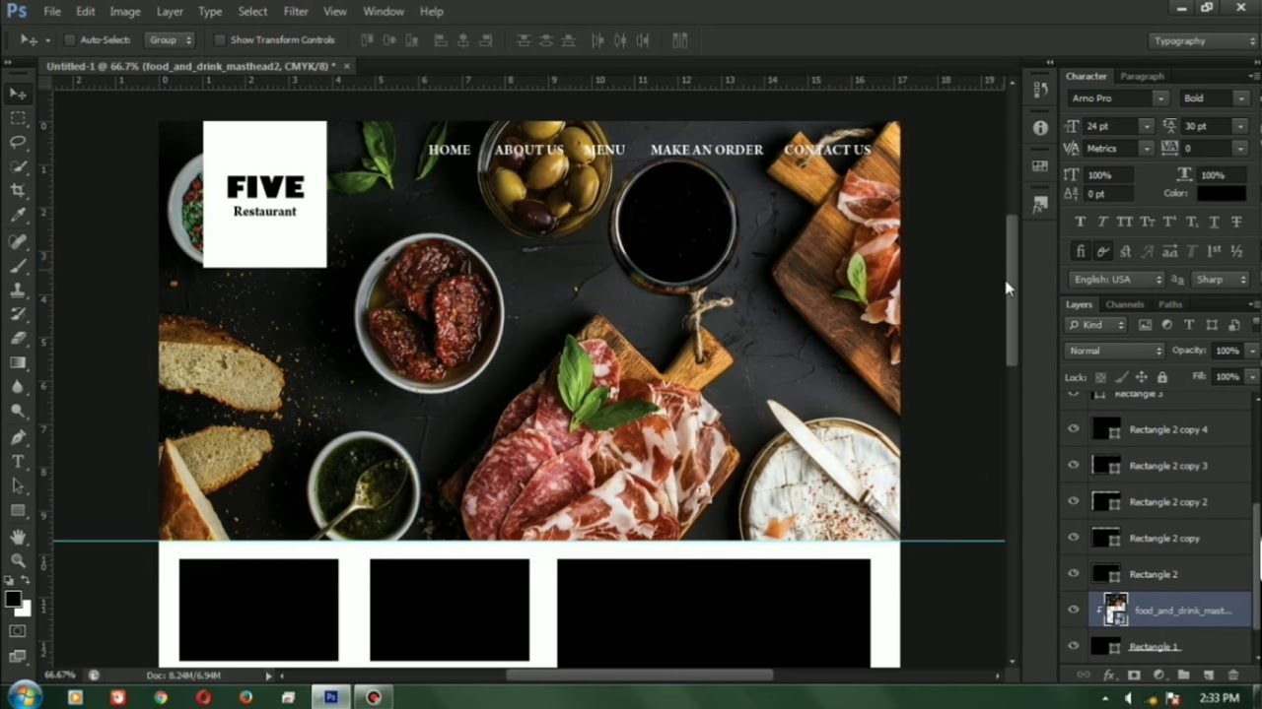Viewport: 1262px width, 709px height.
Task: Open the Metrics kerning dropdown
Action: (1146, 149)
